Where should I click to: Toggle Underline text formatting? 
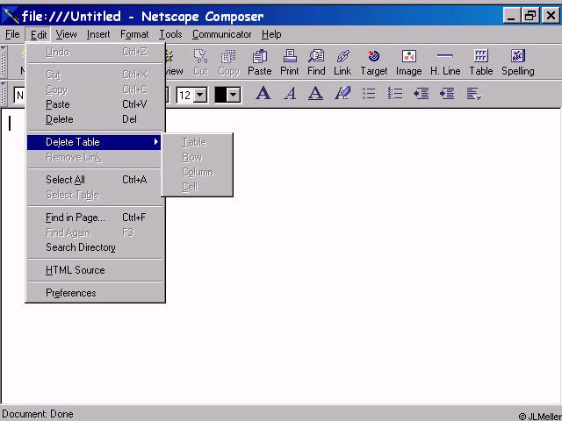pos(315,94)
